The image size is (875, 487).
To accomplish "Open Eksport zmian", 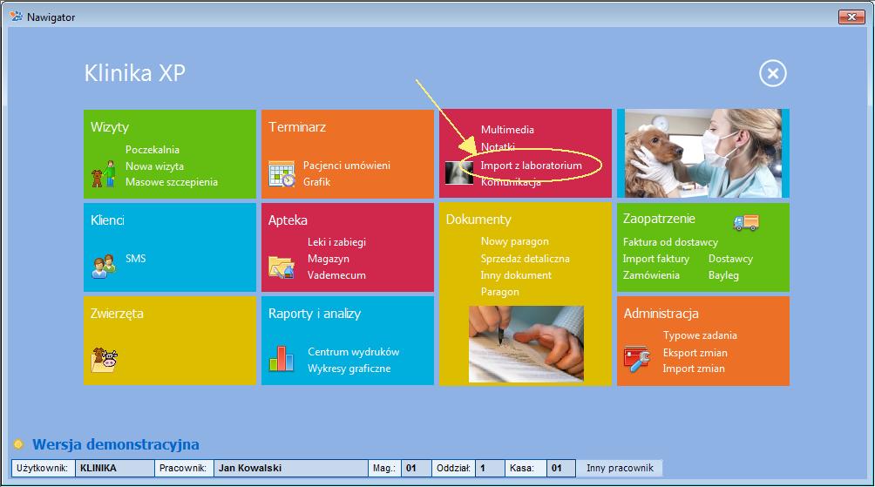I will click(695, 353).
